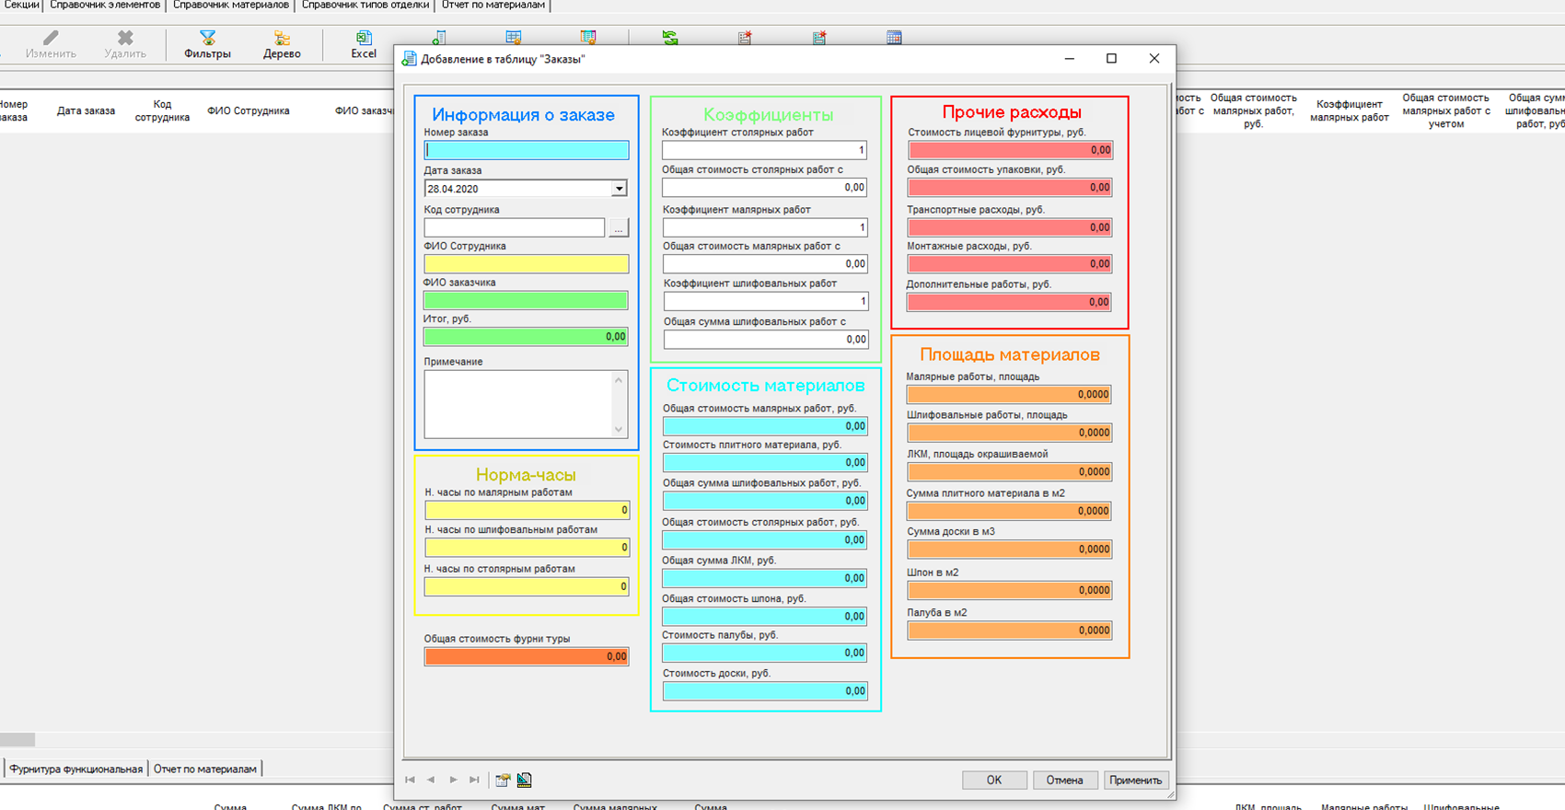
Task: Click the Удалить cross icon in toolbar
Action: (x=125, y=38)
